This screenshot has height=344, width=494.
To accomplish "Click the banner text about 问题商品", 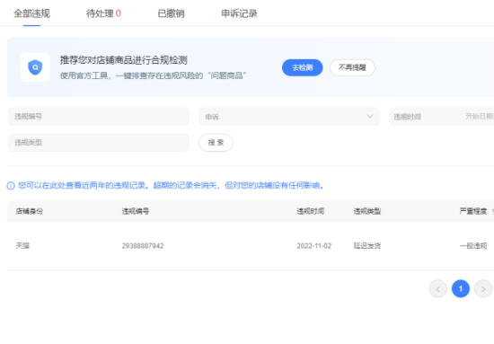I will [x=153, y=75].
